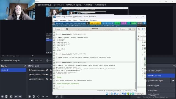Image resolution: width=176 pixels, height=99 pixels.
Task: Remove the selected scene with the trash icon
Action: coord(6,97)
